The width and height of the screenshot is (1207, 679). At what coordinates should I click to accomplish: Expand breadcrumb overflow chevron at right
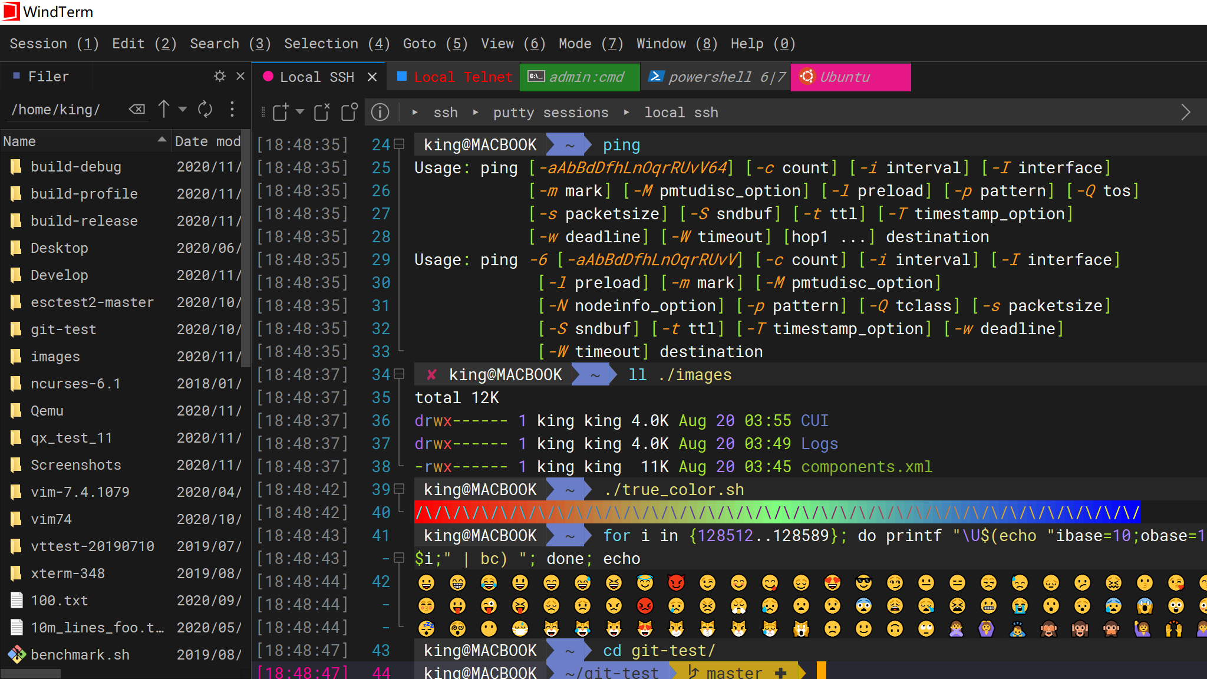pos(1186,112)
